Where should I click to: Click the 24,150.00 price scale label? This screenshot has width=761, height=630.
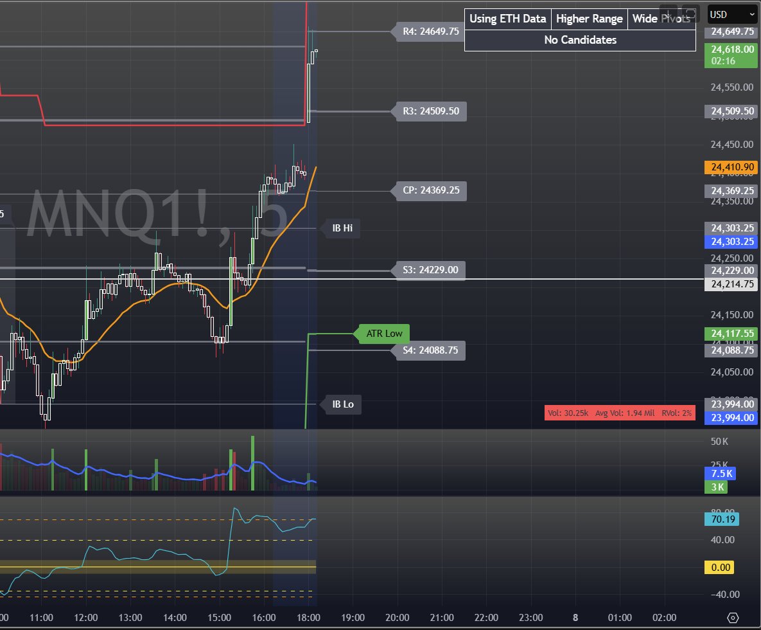(x=732, y=315)
